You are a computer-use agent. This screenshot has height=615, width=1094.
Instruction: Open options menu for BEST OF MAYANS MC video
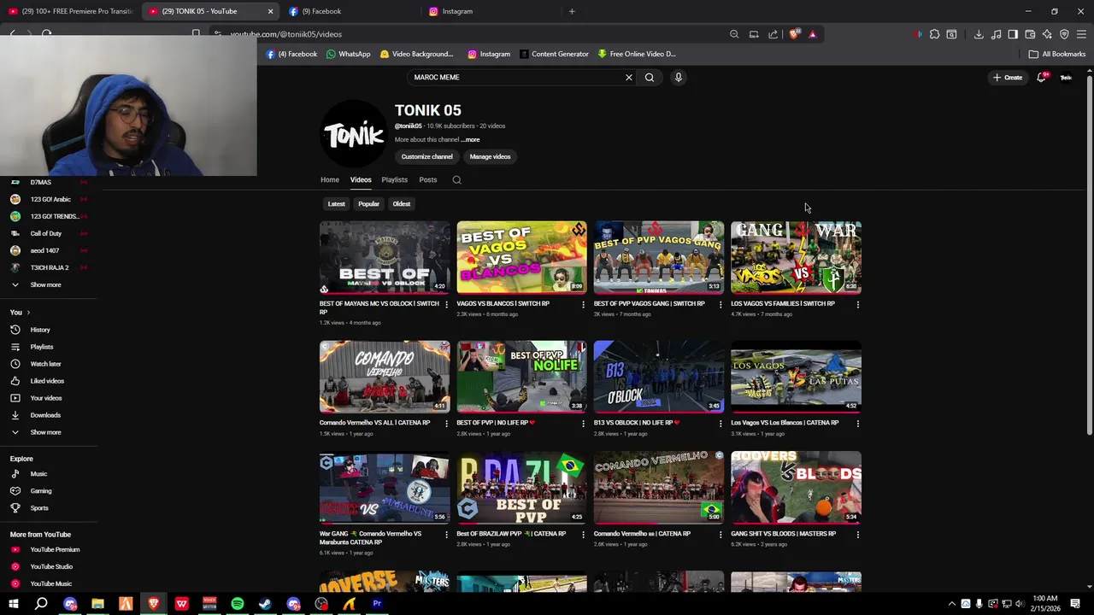(x=446, y=305)
